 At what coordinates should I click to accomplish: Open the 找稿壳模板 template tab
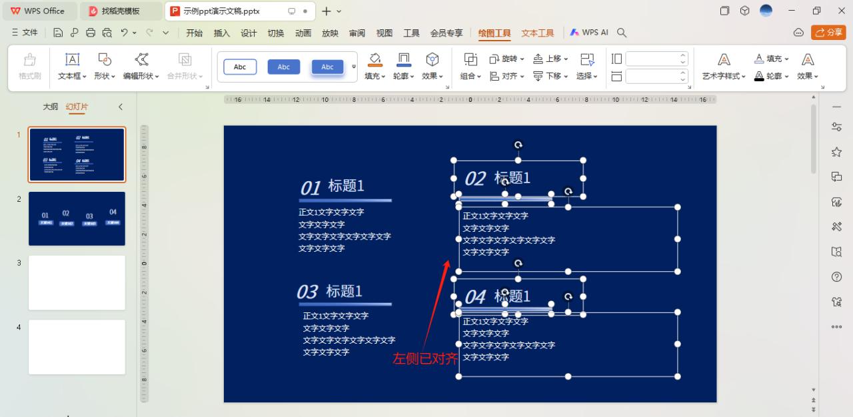coord(120,11)
